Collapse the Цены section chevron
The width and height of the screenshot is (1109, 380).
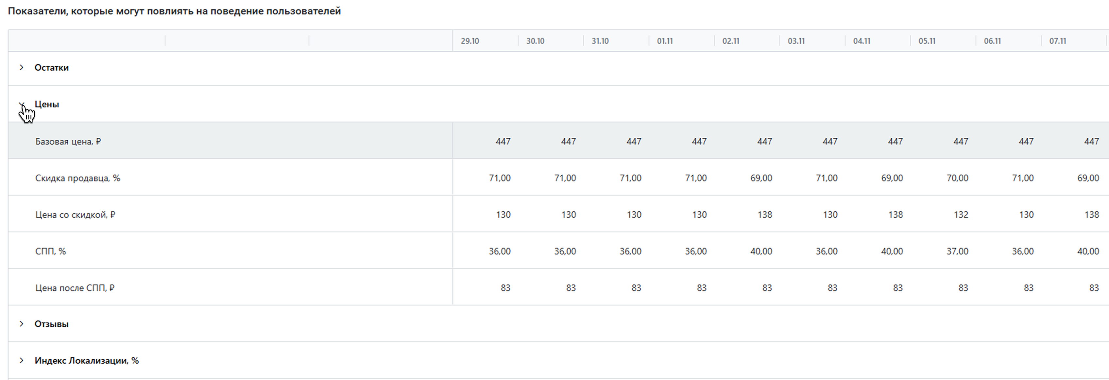click(x=22, y=104)
